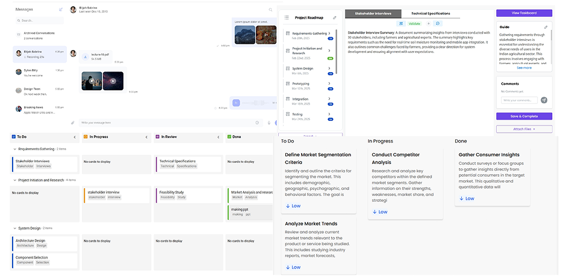Click the send comment paper plane icon

(544, 100)
